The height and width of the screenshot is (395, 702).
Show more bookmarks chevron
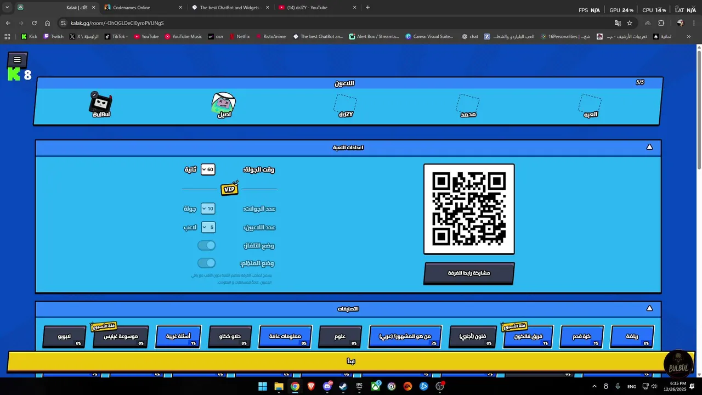point(688,37)
